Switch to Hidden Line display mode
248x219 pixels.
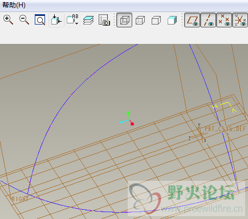[x=140, y=20]
